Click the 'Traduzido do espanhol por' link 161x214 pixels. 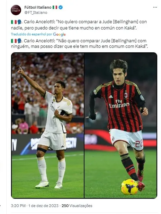(32, 34)
